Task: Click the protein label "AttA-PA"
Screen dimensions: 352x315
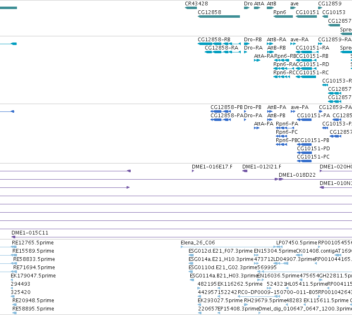Action: point(263,124)
